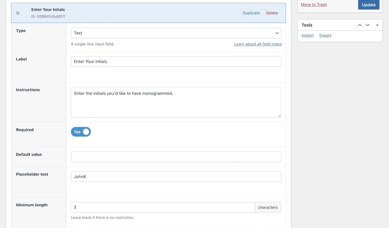Click the Minimum length field showing 3
Image resolution: width=389 pixels, height=228 pixels.
coord(163,207)
